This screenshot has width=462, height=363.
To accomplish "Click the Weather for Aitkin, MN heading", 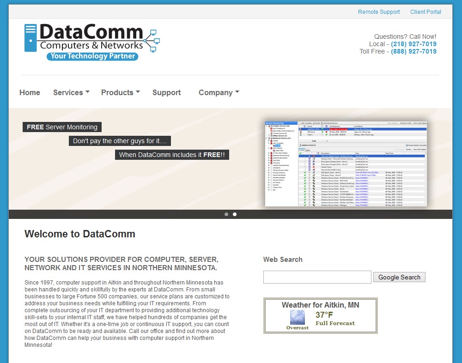I will 320,305.
